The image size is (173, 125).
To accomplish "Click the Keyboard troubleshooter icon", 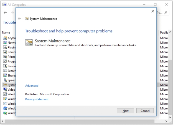I will [5, 38].
